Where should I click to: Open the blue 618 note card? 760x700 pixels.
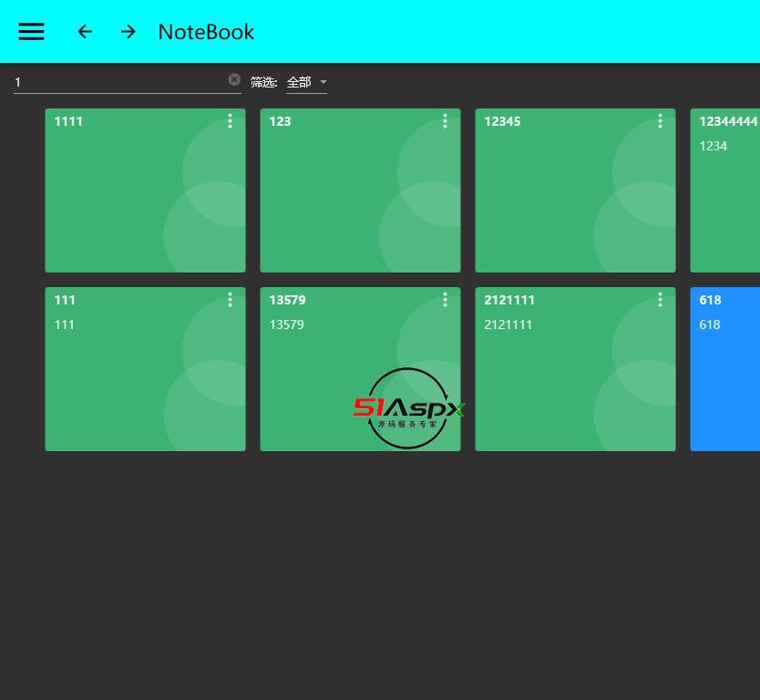coord(725,369)
